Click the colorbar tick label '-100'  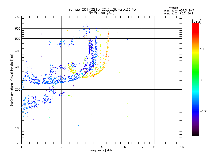pos(204,111)
